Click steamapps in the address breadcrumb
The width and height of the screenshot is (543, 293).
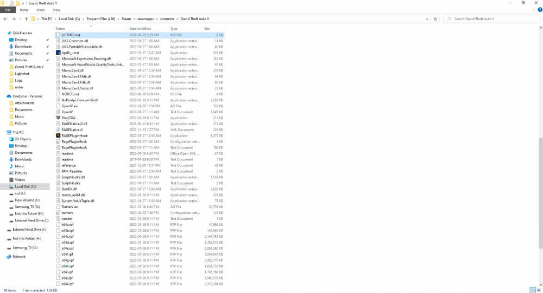click(146, 19)
